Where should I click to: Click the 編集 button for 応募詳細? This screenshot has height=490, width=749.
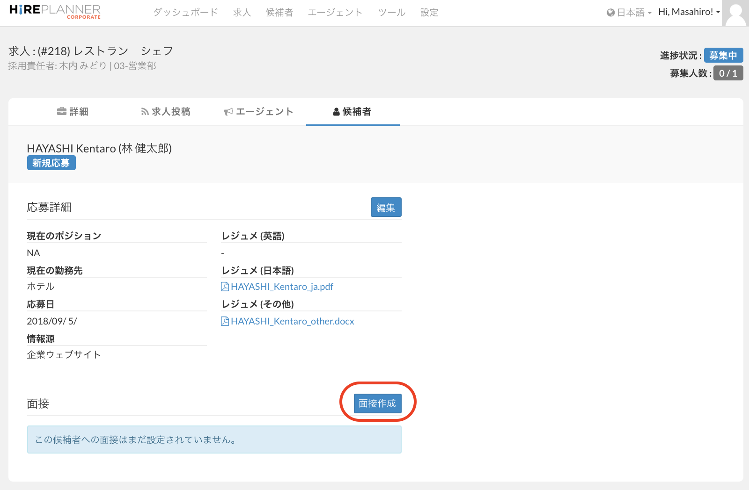click(x=386, y=208)
